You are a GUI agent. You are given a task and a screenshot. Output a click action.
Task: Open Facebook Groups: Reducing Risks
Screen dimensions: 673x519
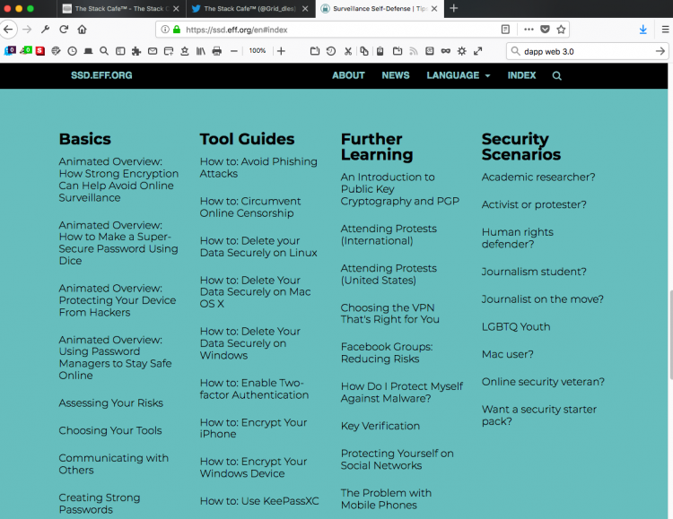[387, 352]
